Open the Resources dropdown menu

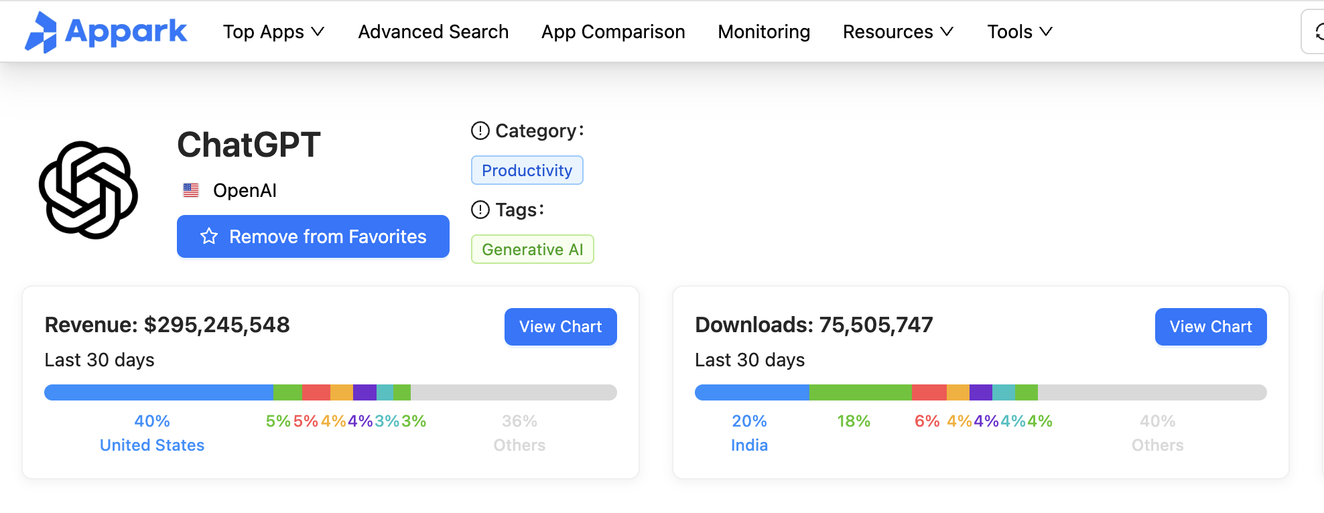pos(898,31)
